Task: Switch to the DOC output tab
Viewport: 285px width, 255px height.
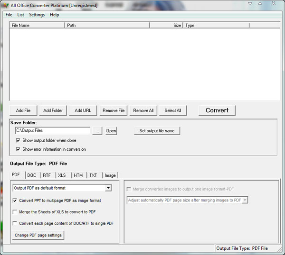Action: point(32,175)
